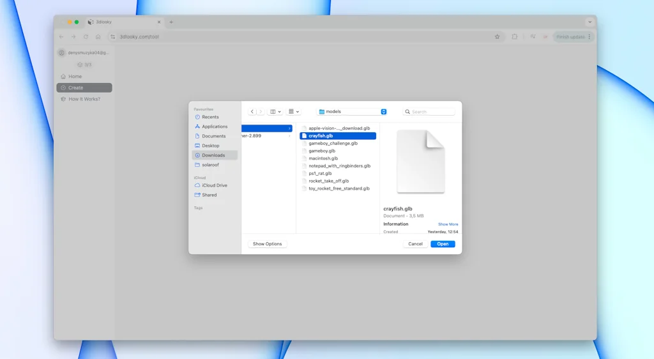Click the crayfish.glb preview thumbnail
Screen dimensions: 654x359
click(x=420, y=161)
